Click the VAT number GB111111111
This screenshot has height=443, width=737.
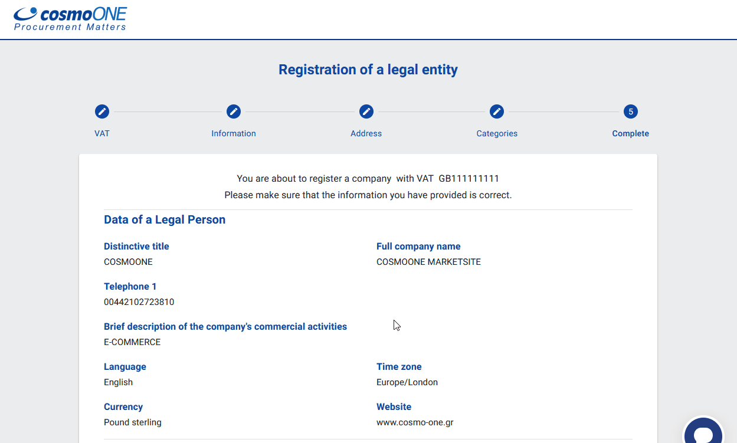[x=469, y=178]
